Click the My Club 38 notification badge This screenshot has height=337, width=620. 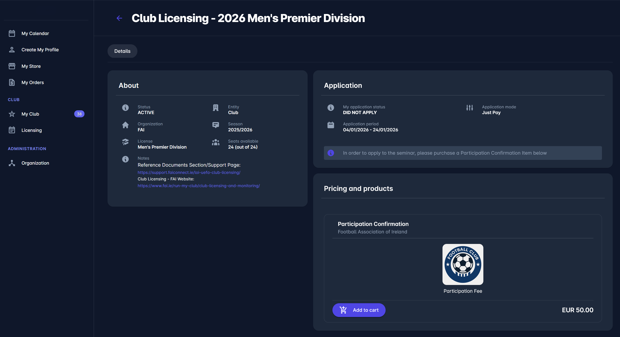pyautogui.click(x=79, y=114)
